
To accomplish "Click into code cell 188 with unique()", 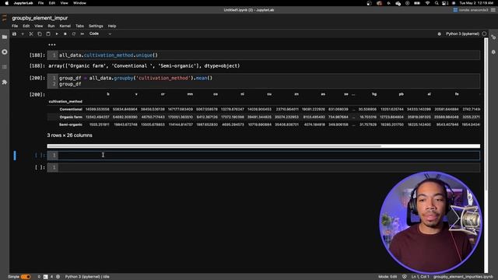I will tap(264, 55).
